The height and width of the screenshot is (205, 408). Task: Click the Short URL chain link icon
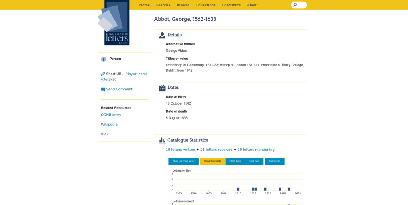click(x=103, y=74)
